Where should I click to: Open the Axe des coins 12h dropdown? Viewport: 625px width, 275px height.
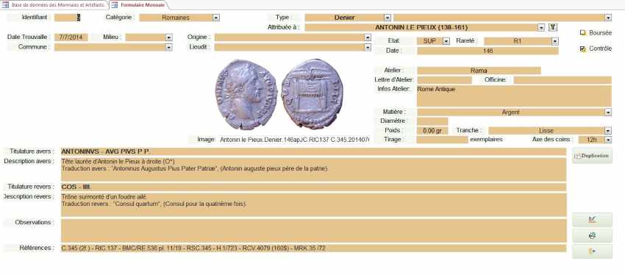click(x=608, y=140)
